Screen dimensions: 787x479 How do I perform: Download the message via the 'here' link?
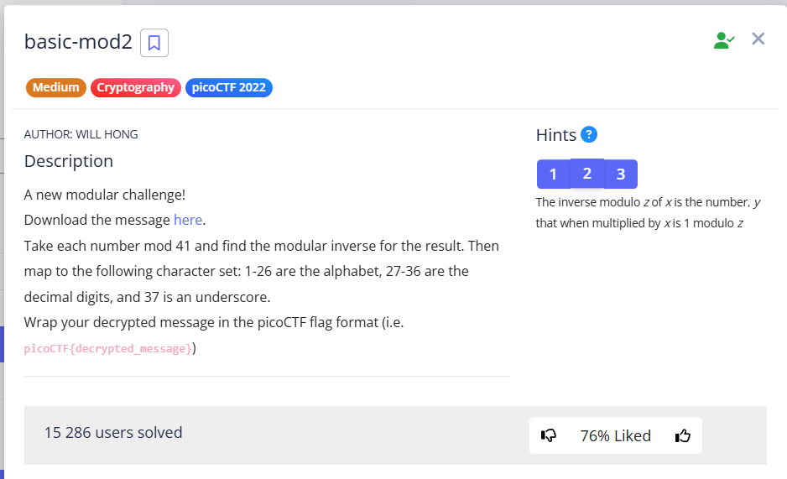[x=188, y=220]
